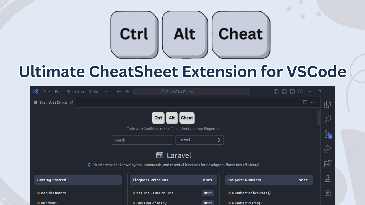Click DOCS button for Eloquent Relations
The image size is (365, 205).
(x=208, y=180)
